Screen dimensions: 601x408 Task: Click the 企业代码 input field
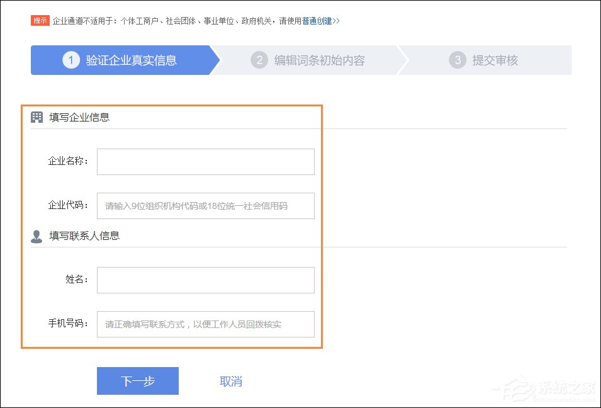(205, 205)
